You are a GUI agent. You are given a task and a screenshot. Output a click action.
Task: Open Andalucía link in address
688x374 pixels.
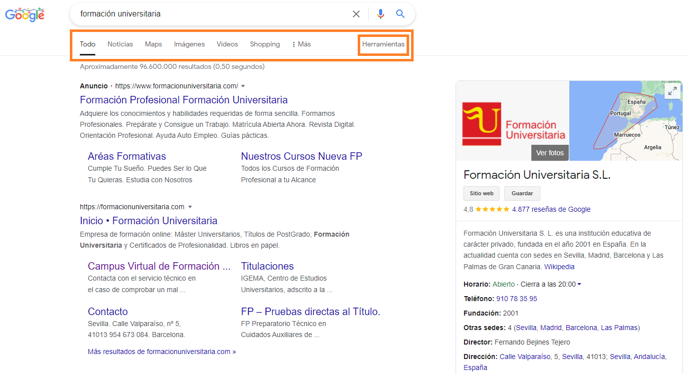click(650, 357)
